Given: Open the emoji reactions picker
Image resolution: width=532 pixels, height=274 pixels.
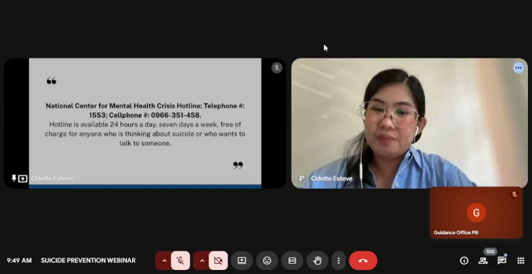Looking at the screenshot, I should [267, 260].
